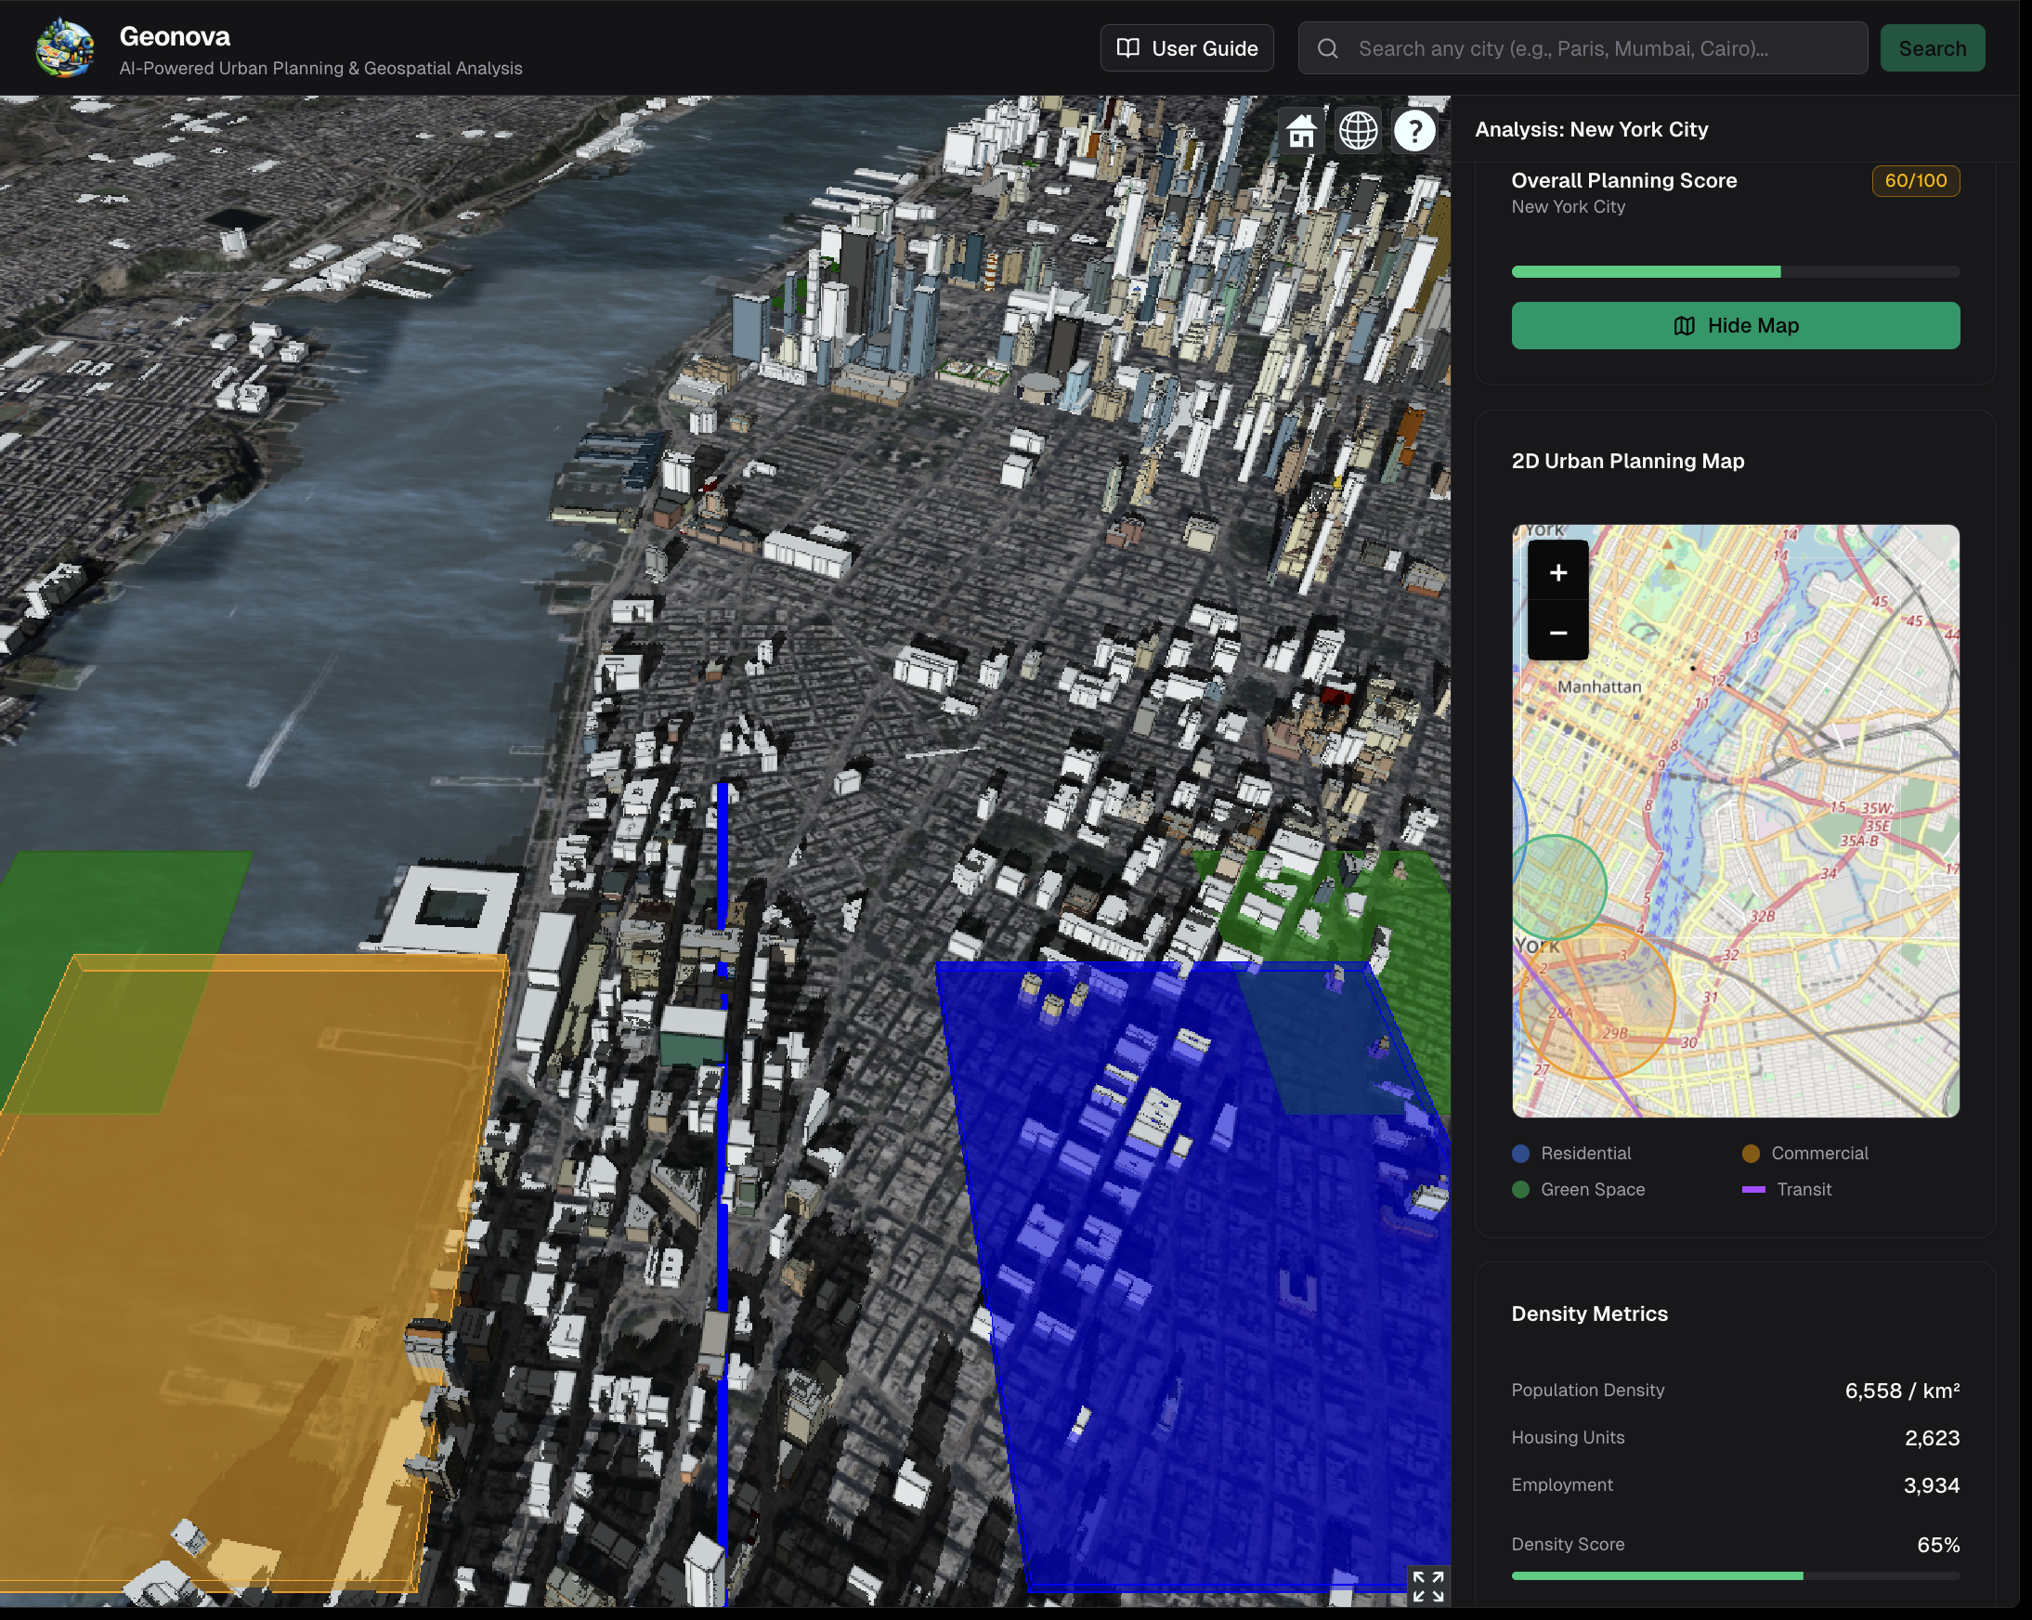This screenshot has height=1620, width=2032.
Task: Click the overall planning score progress bar
Action: pos(1734,271)
